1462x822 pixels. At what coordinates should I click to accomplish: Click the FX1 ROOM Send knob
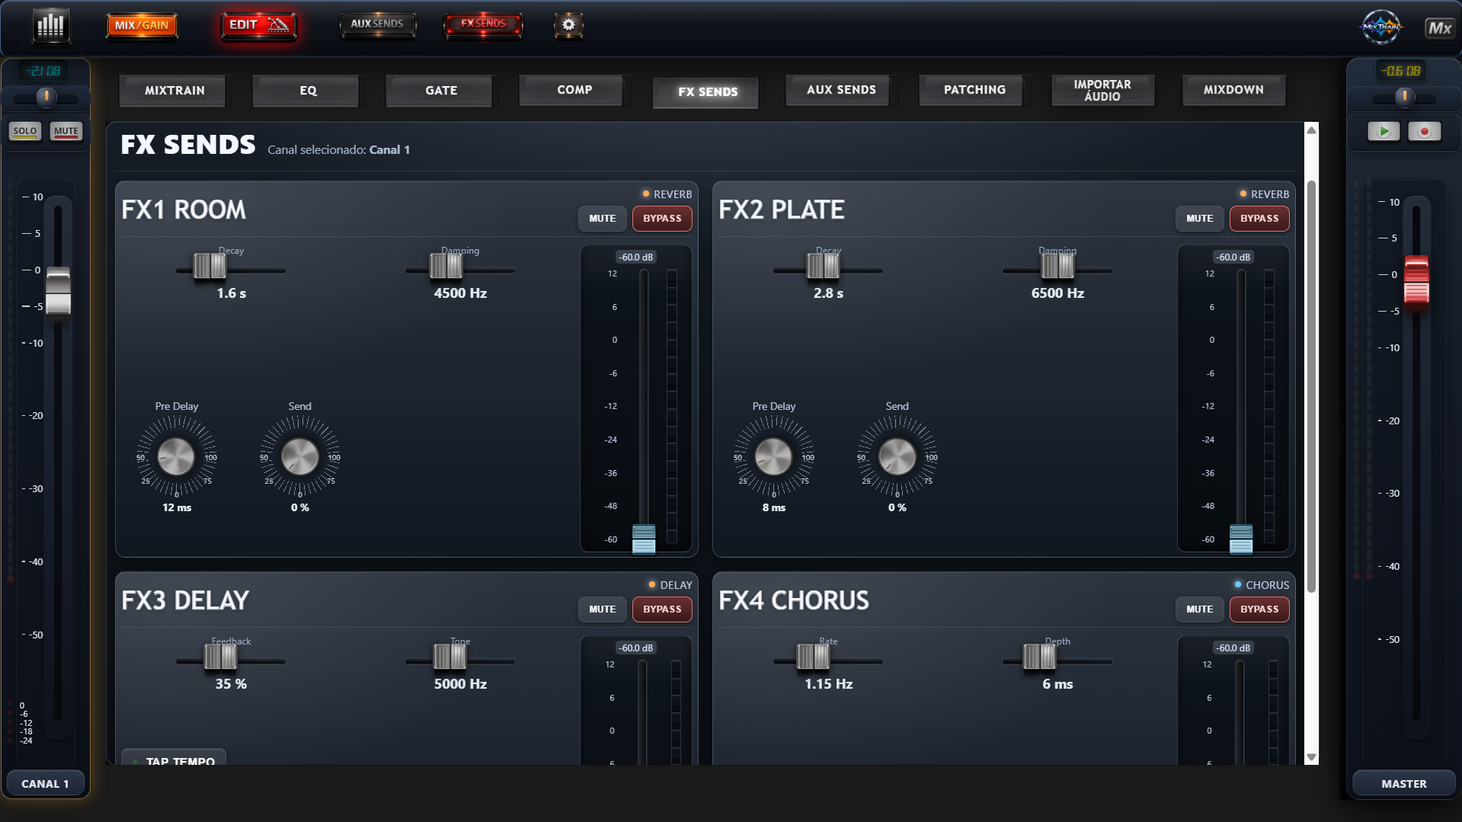click(x=299, y=457)
